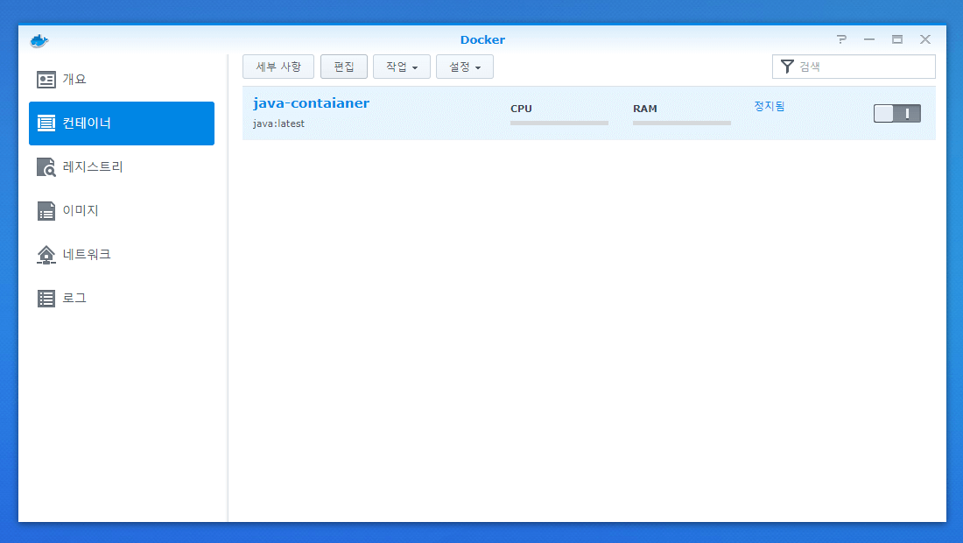This screenshot has width=963, height=543.
Task: Click the 정지됨 stopped status text
Action: tap(769, 106)
